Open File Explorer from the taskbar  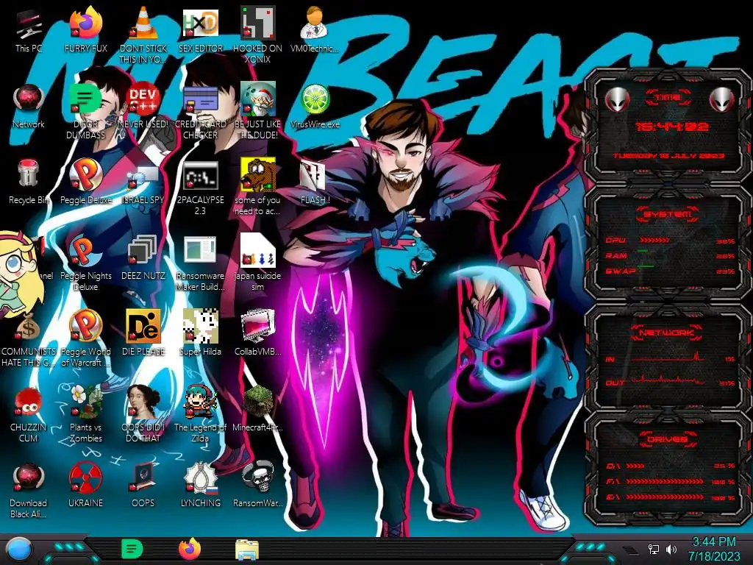247,550
